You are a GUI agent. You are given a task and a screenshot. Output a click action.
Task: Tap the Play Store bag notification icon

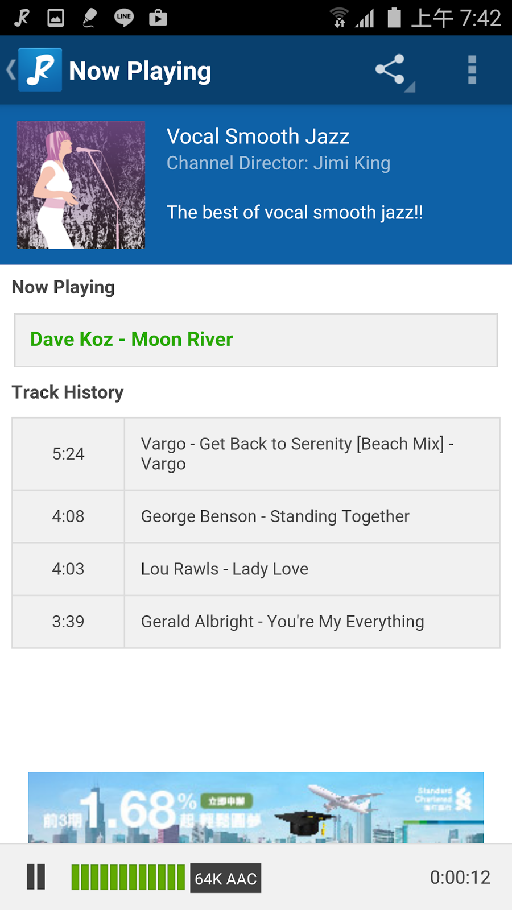[x=158, y=18]
